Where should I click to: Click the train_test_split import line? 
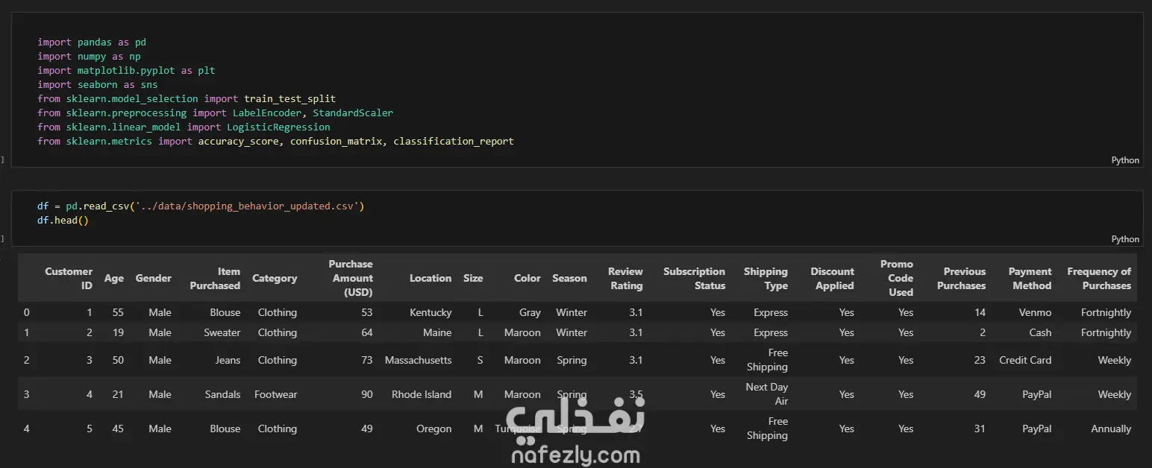tap(187, 99)
